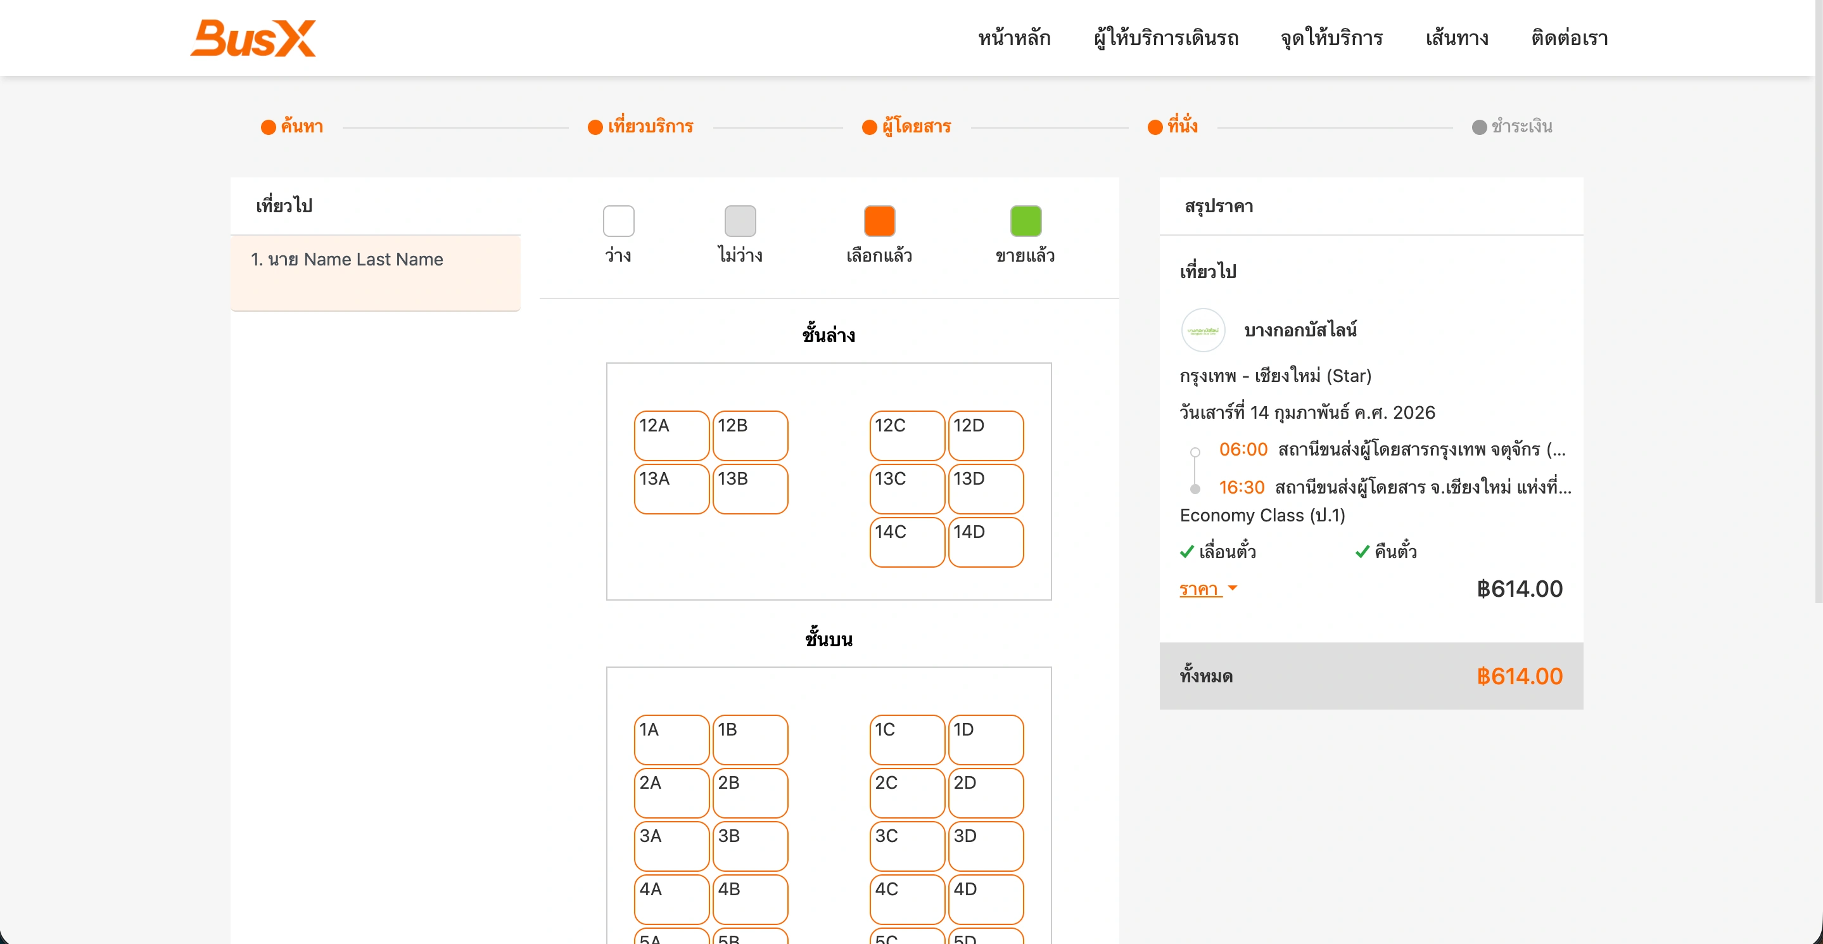This screenshot has height=944, width=1823.
Task: Click the เลือกแล้ว selected seat legend square
Action: [x=879, y=220]
